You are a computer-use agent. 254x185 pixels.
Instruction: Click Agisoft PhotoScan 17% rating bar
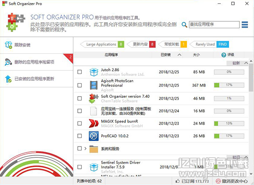point(229,85)
